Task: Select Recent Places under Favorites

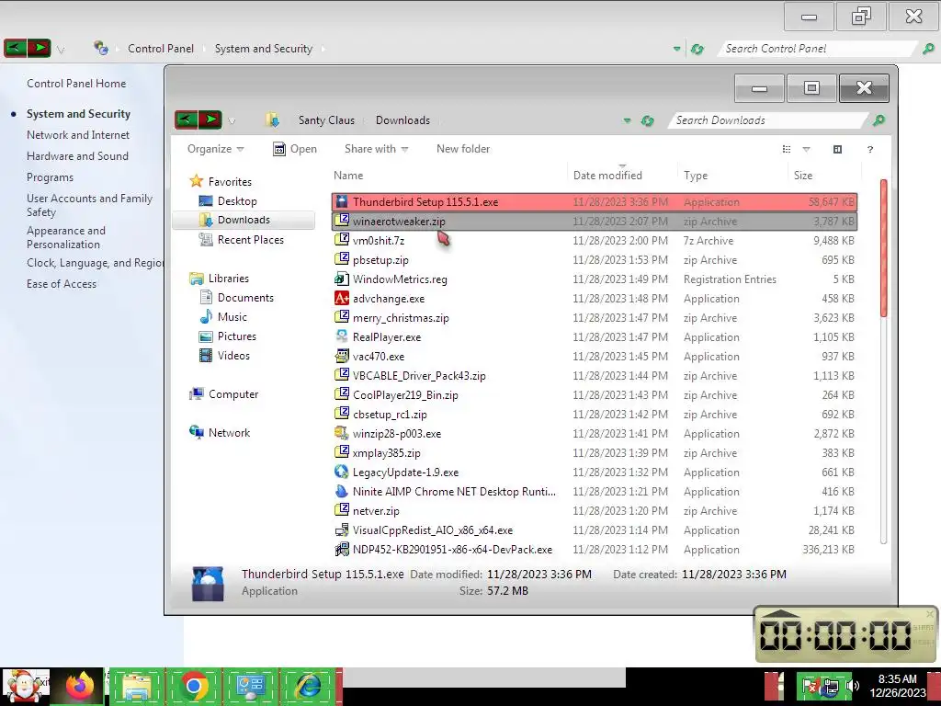Action: pos(251,240)
